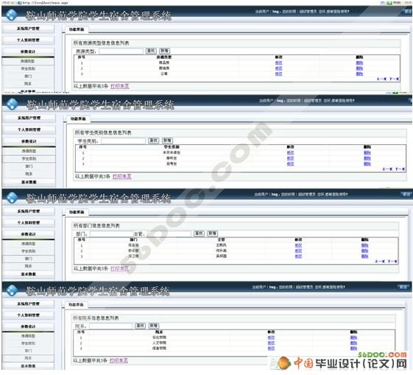Click 修改 link for 商品房 row
Image resolution: width=413 pixels, height=375 pixels.
pyautogui.click(x=279, y=63)
